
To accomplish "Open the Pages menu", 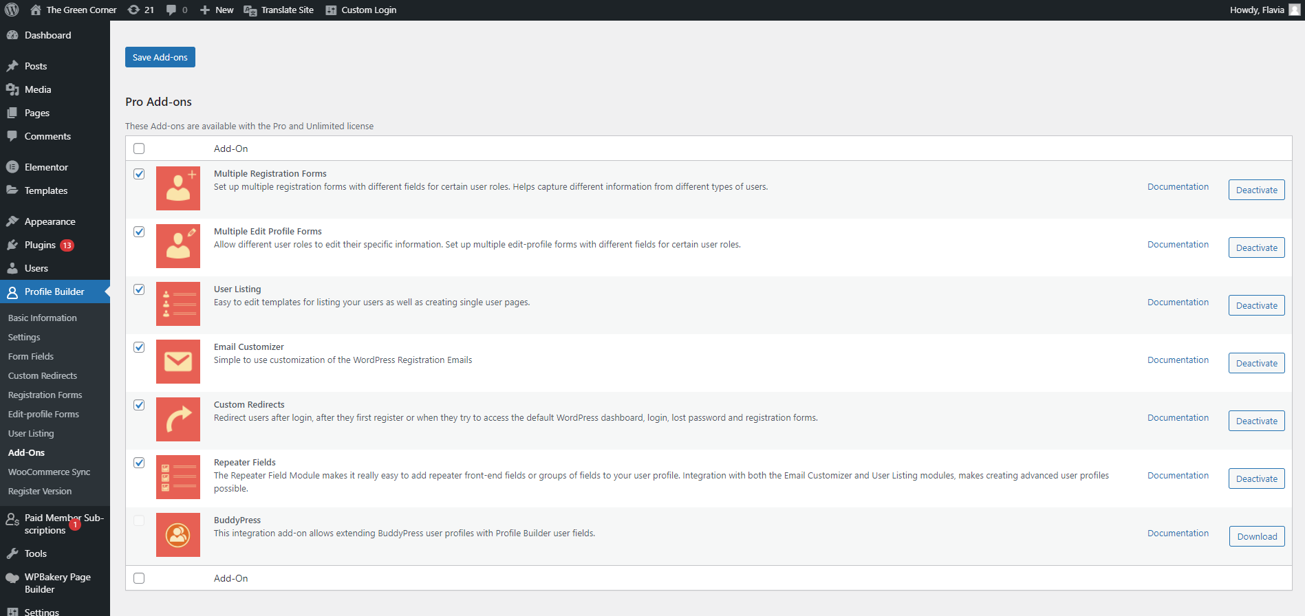I will tap(55, 113).
